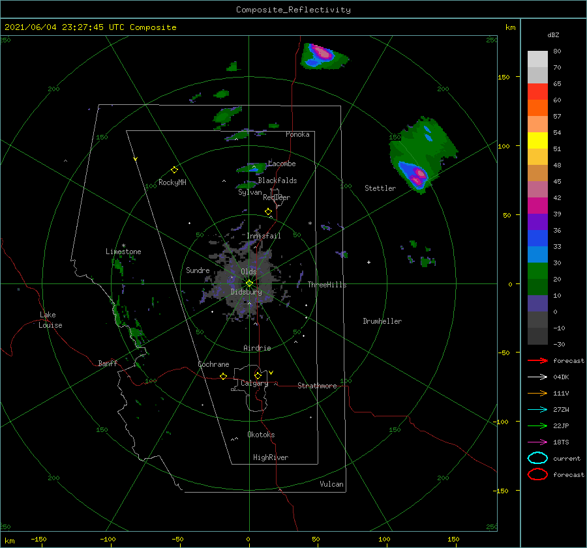Select the blue 33-36 dBZ color swatch
Viewport: 587px width, 548px height.
click(x=537, y=238)
